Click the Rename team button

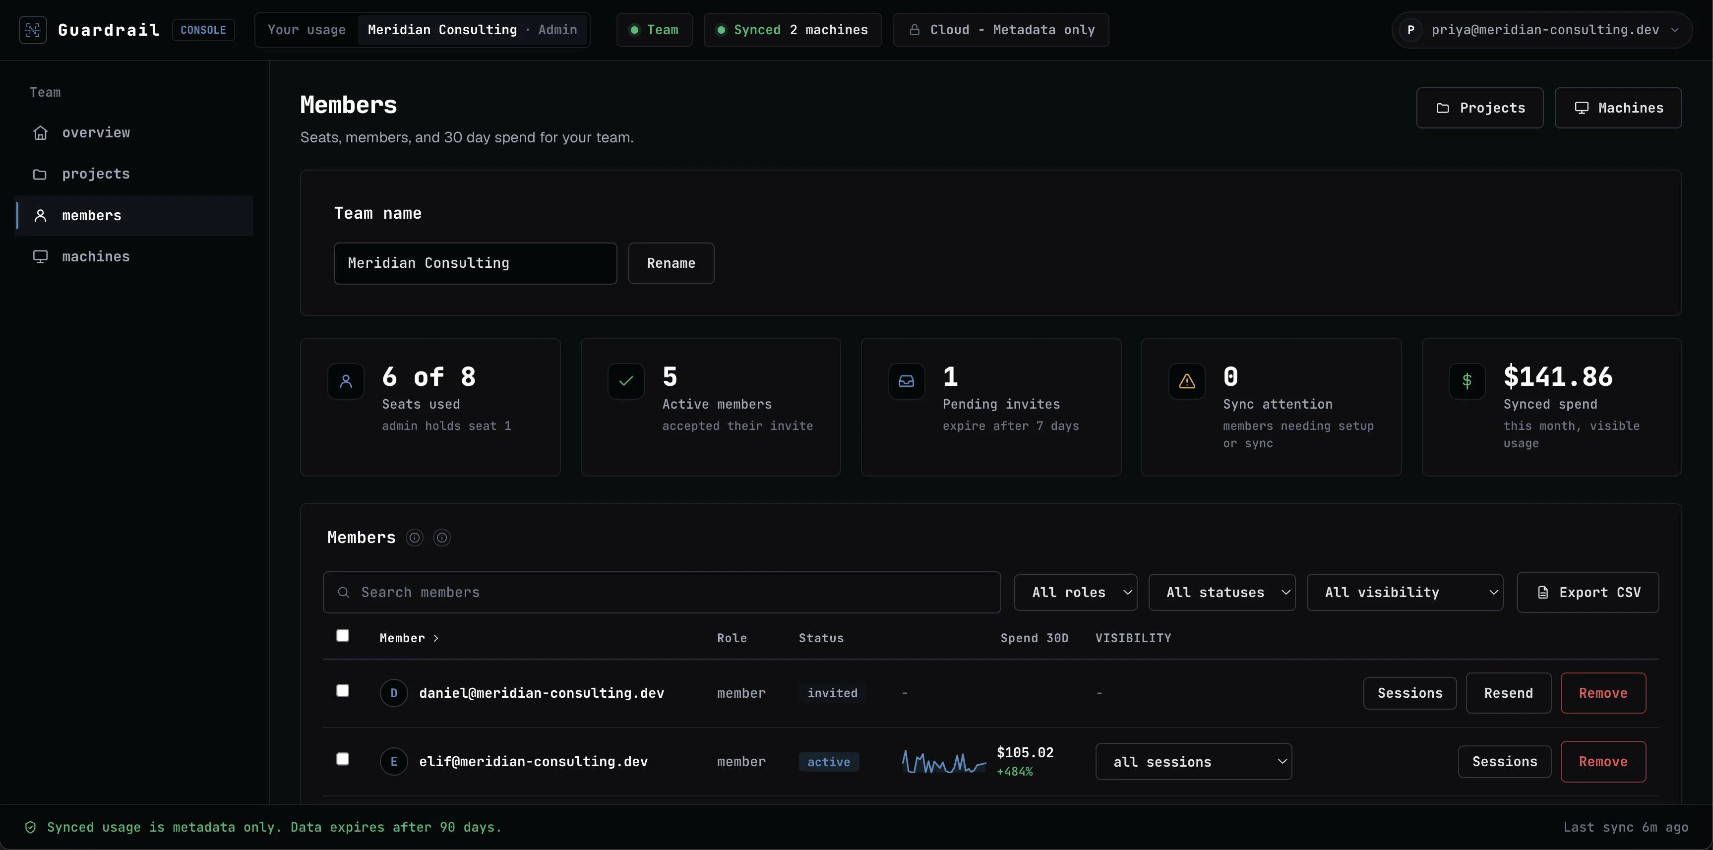tap(671, 263)
